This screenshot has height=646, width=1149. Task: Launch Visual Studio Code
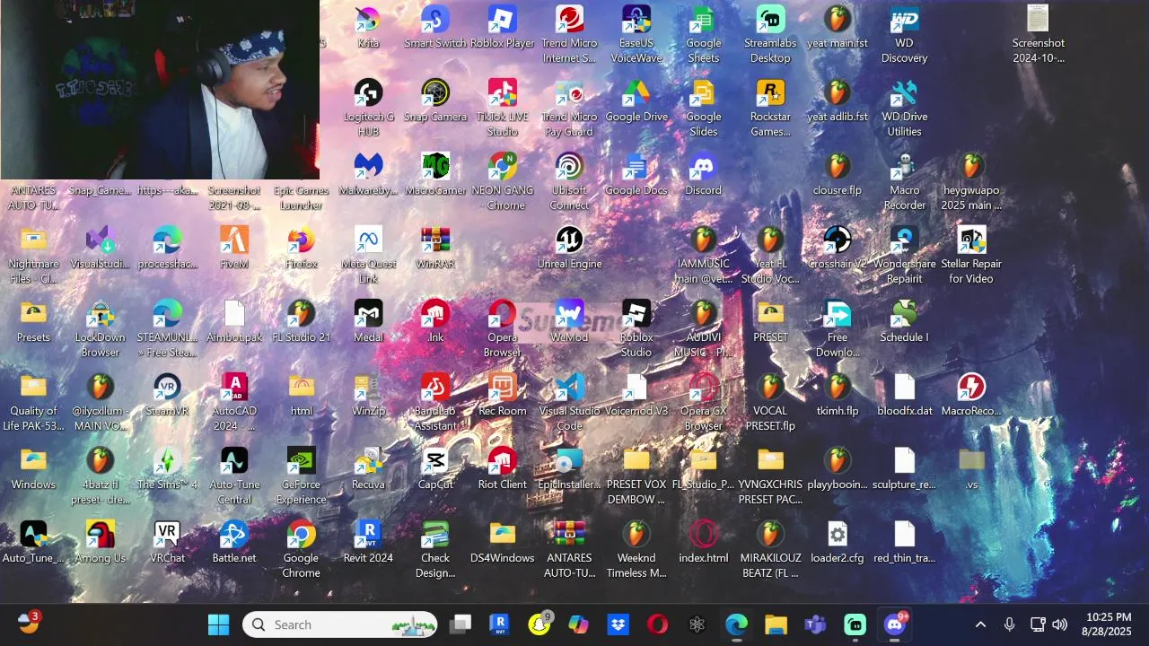point(569,402)
